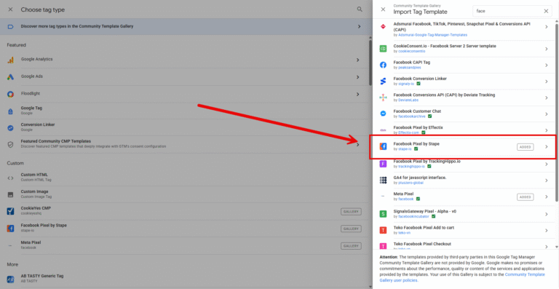This screenshot has height=289, width=559.
Task: Select the Google Ads icon
Action: [x=10, y=77]
